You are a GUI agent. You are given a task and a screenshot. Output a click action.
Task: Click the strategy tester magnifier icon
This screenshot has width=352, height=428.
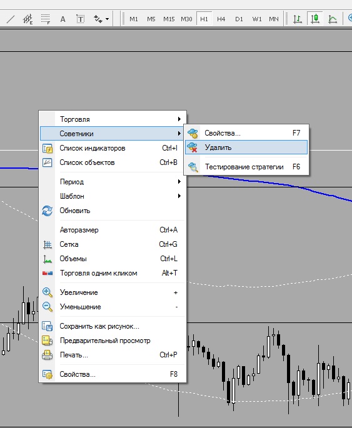pyautogui.click(x=193, y=167)
